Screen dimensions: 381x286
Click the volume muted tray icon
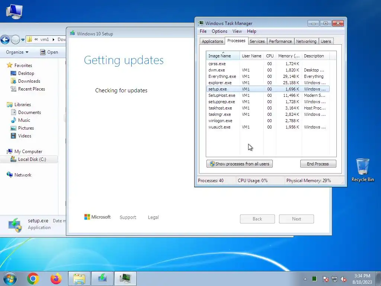pos(343,279)
